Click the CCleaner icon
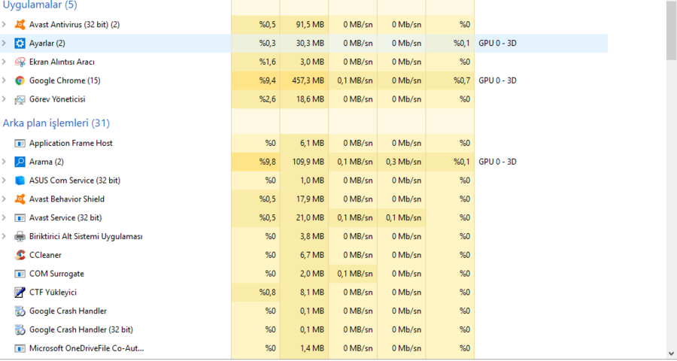Viewport: 677px width, 361px height. click(20, 255)
